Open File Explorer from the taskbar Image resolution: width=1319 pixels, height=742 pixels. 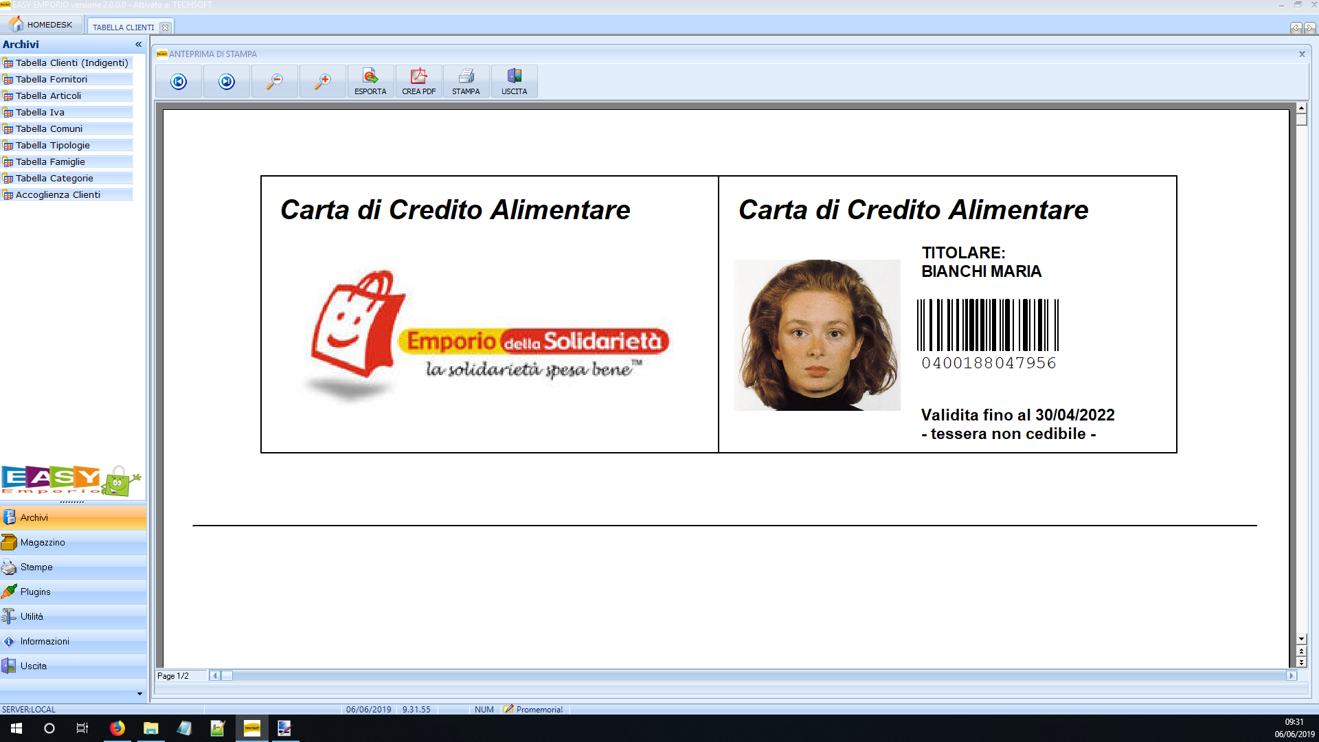click(150, 728)
